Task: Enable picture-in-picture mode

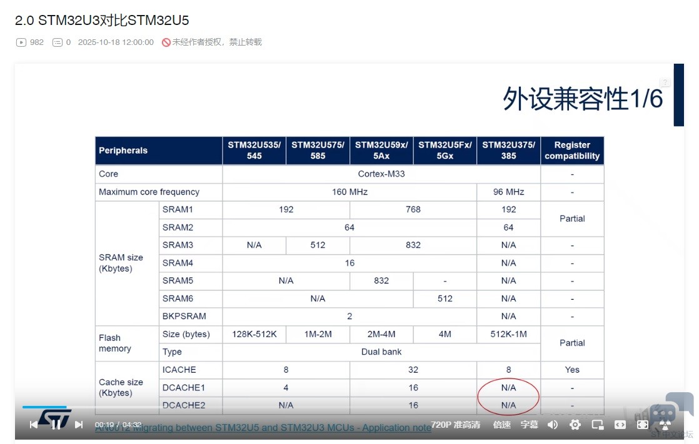Action: [597, 425]
